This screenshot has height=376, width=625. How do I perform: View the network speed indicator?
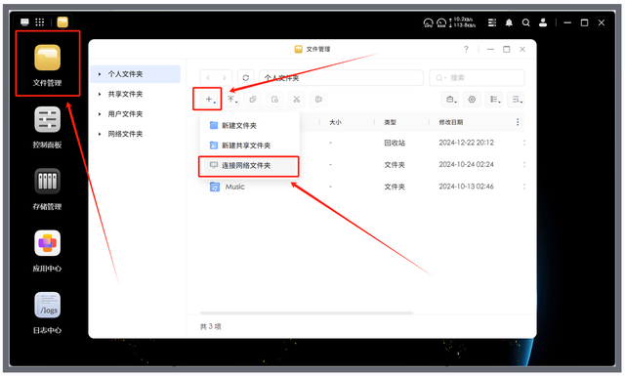(462, 22)
